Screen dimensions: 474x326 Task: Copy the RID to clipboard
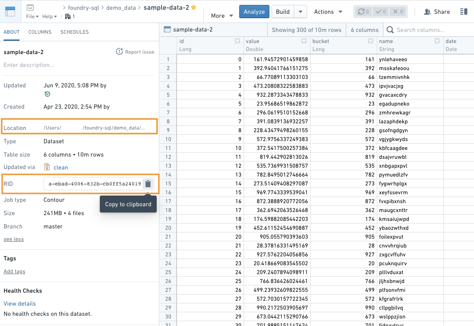pyautogui.click(x=148, y=184)
